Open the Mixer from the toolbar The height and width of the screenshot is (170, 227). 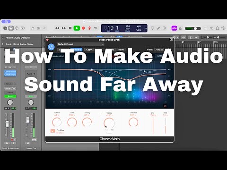click(x=39, y=28)
